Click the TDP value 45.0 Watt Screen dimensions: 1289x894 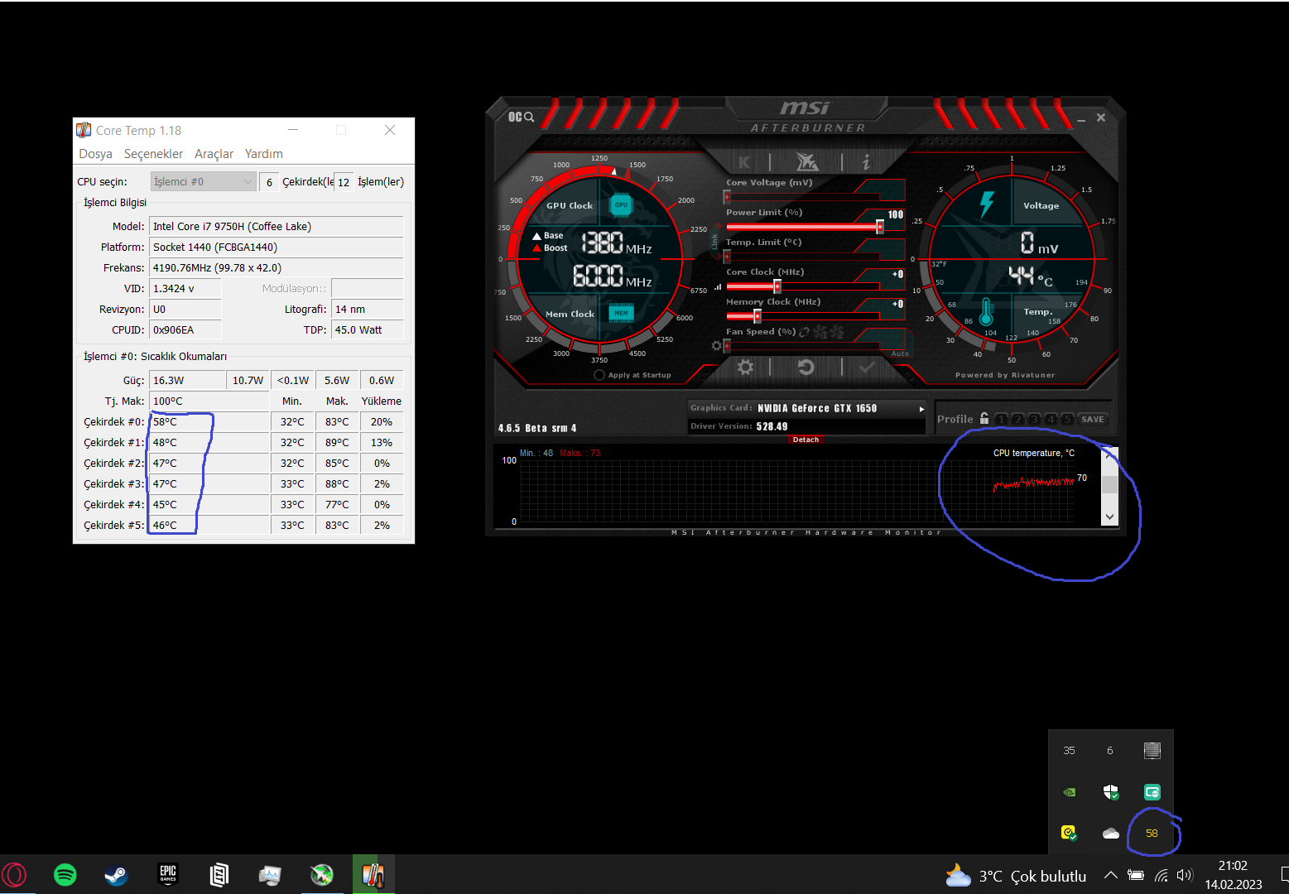tap(368, 330)
